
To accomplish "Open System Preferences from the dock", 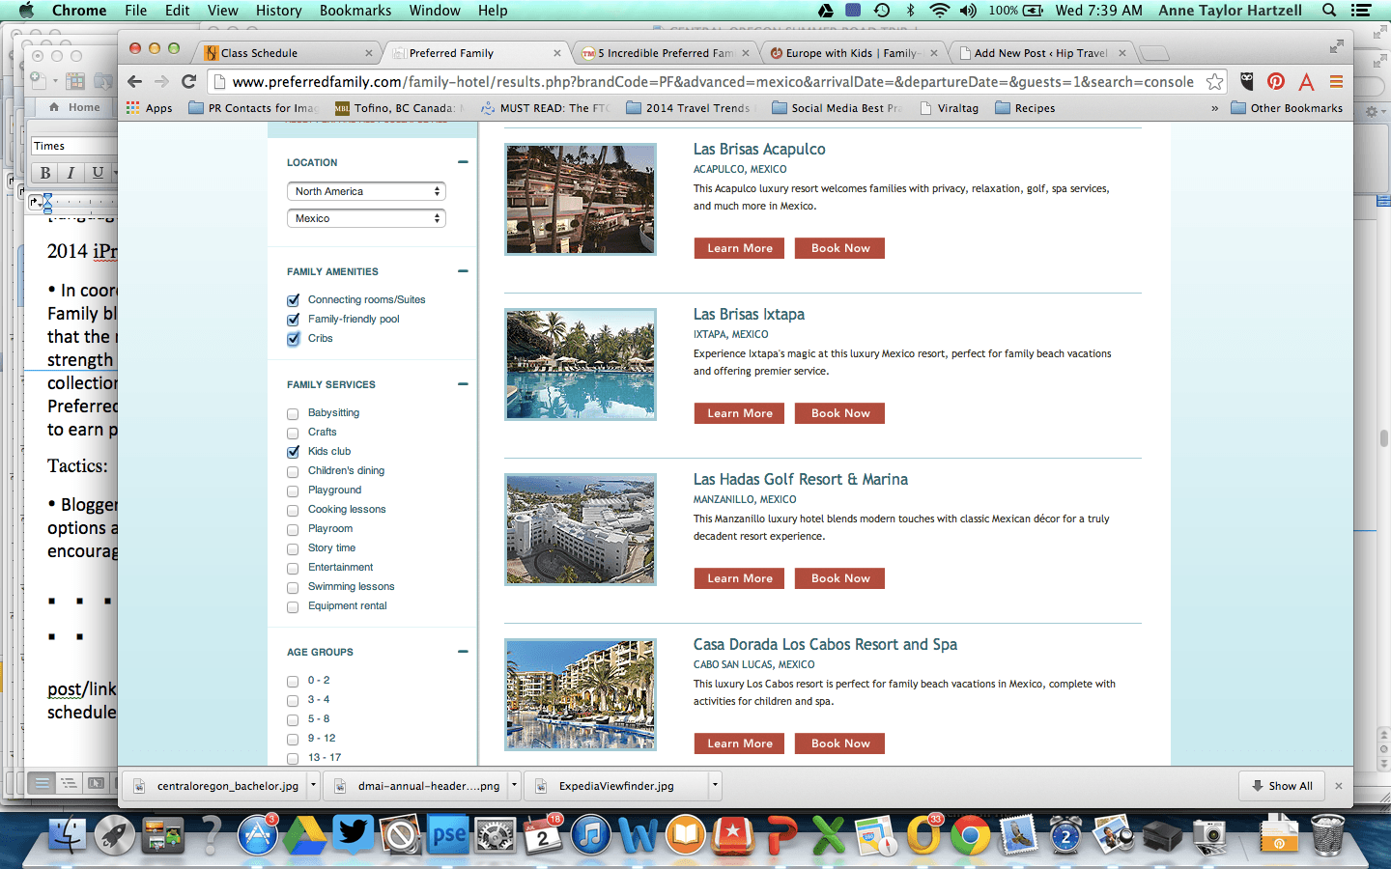I will tap(497, 834).
